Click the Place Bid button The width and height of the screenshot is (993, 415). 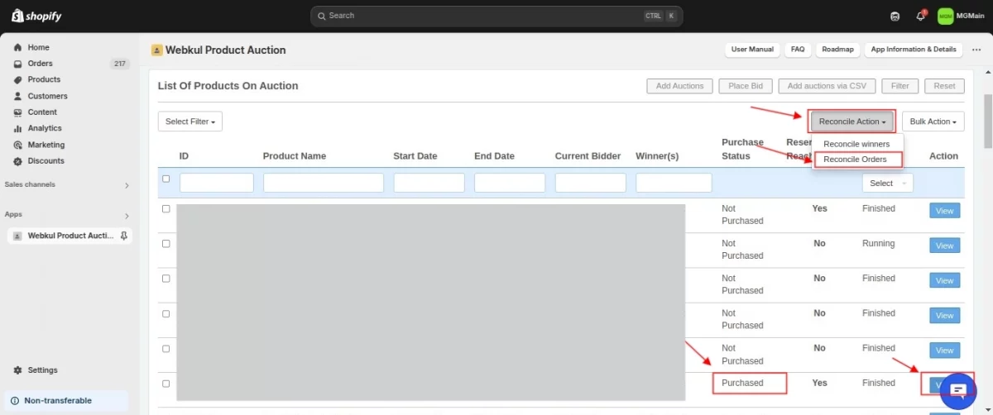point(746,86)
